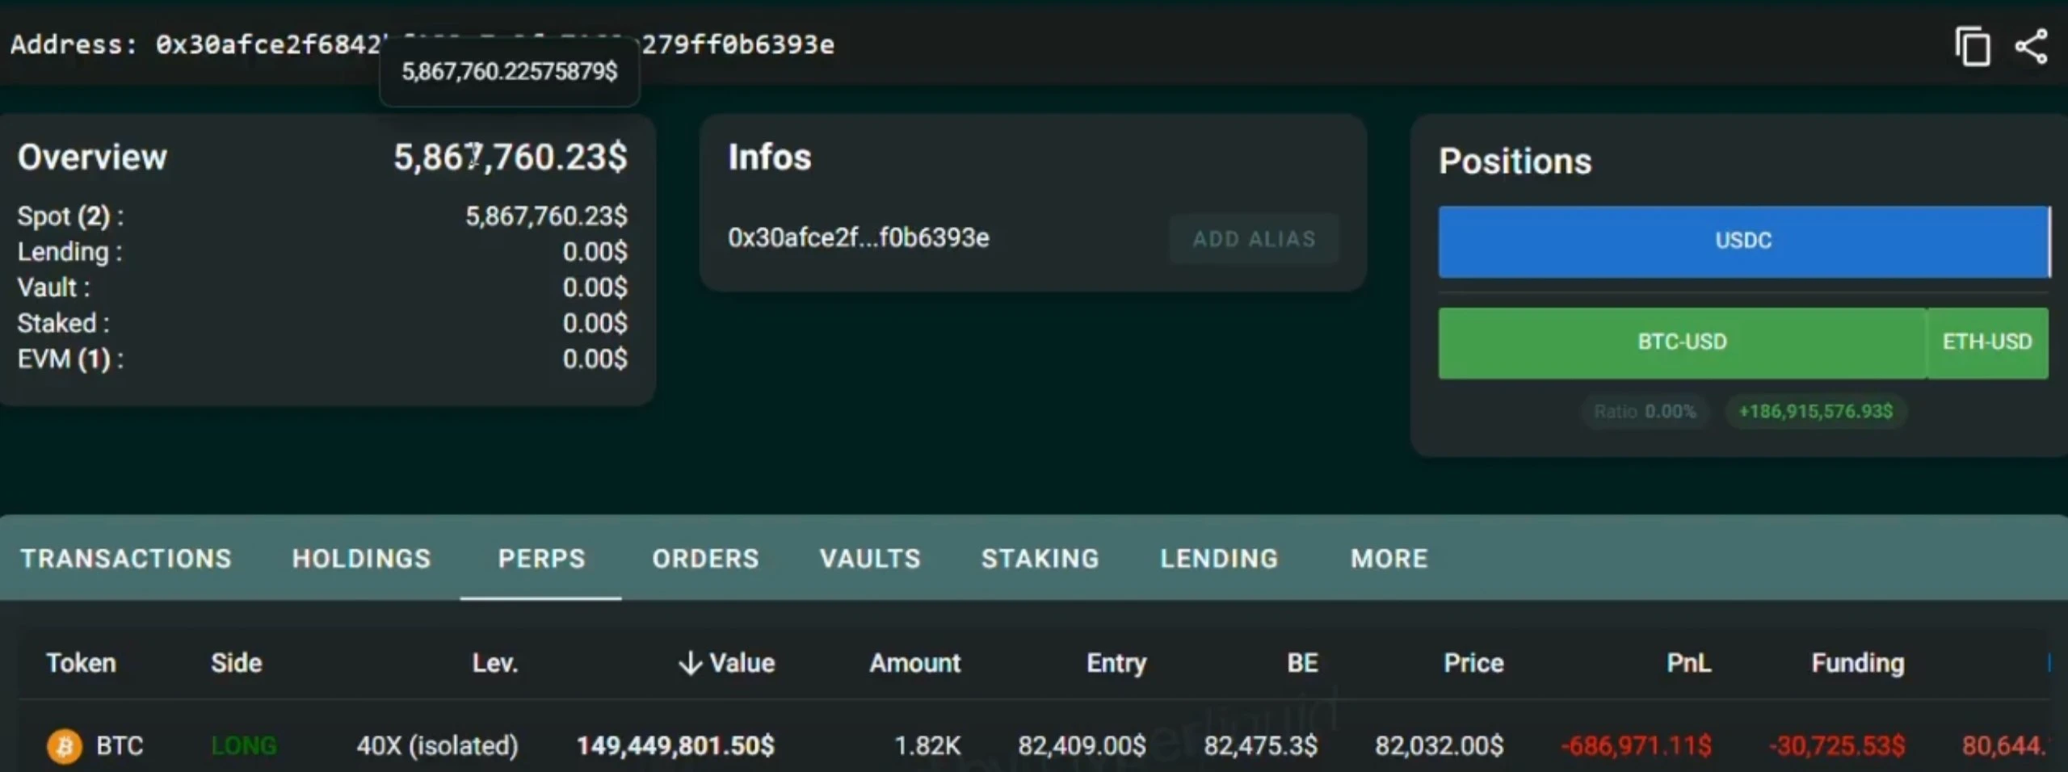2068x772 pixels.
Task: Open the Transactions tab
Action: 126,558
